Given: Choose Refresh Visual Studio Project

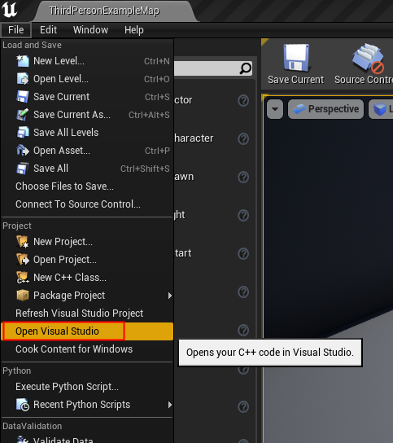Looking at the screenshot, I should pos(87,314).
